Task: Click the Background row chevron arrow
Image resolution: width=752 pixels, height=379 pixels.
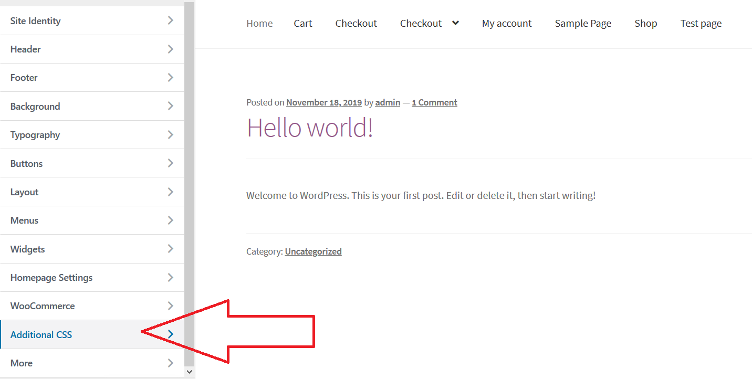Action: pyautogui.click(x=170, y=106)
